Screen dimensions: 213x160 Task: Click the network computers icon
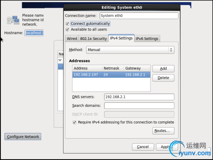[x=13, y=20]
